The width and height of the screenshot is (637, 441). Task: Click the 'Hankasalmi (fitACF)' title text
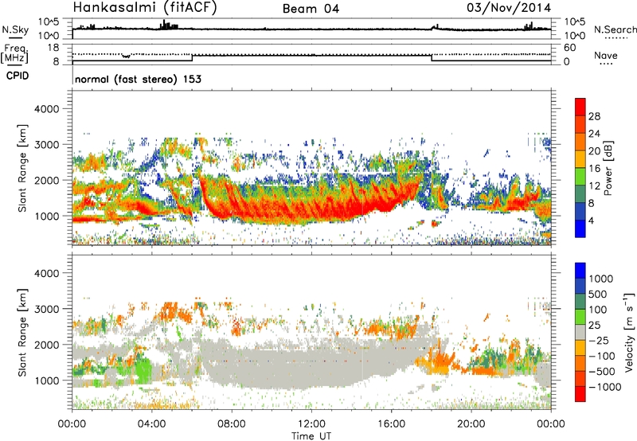pyautogui.click(x=145, y=7)
